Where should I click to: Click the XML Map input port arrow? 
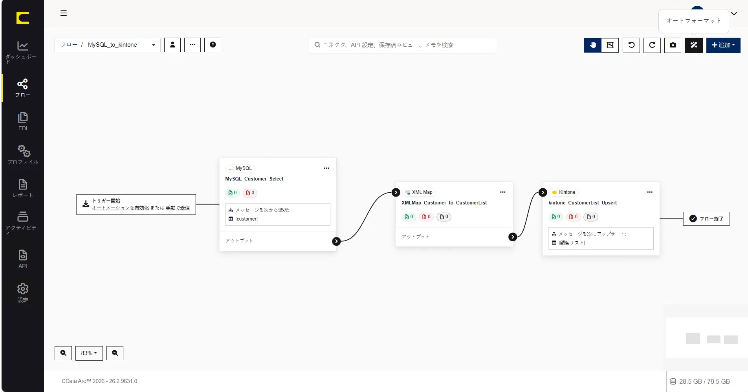tap(396, 192)
